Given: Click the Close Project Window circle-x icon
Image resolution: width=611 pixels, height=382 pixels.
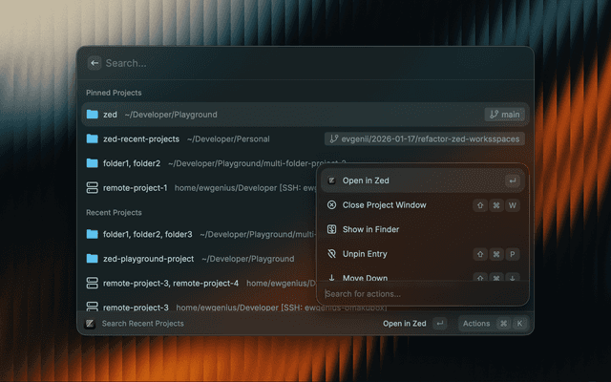Looking at the screenshot, I should (x=331, y=205).
